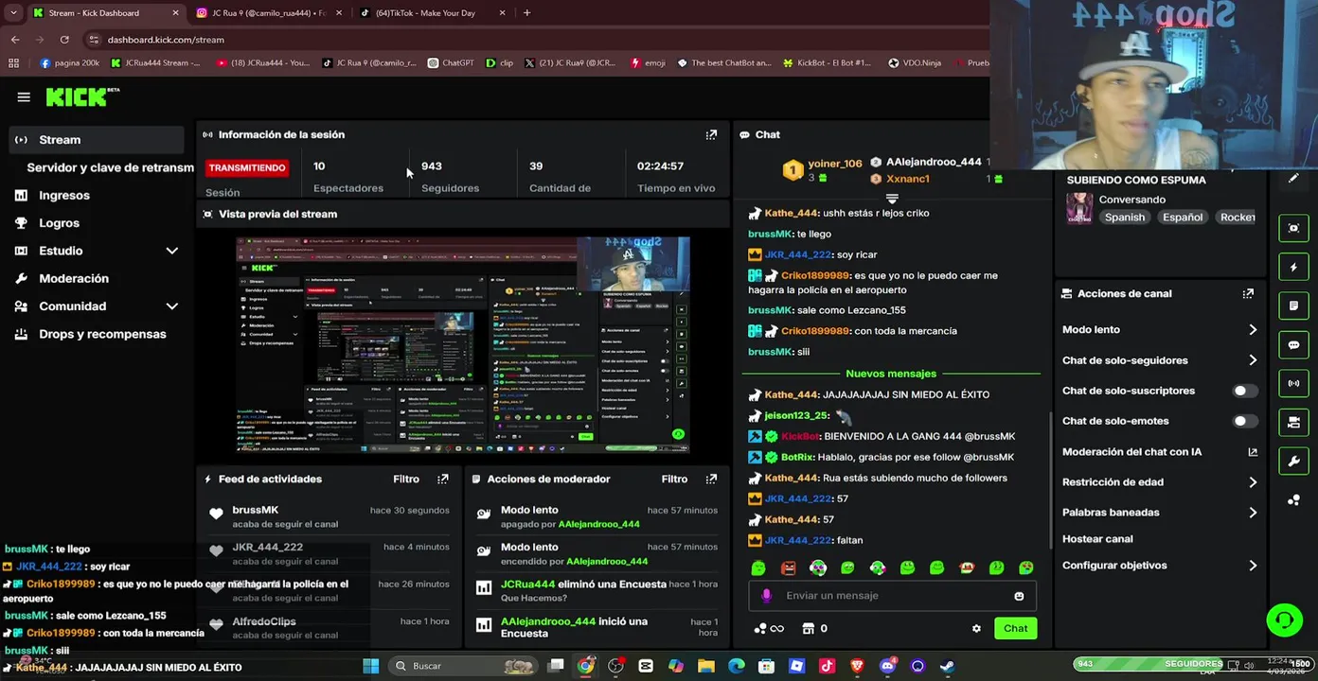Click the lightning bolt icon in right rail
The width and height of the screenshot is (1318, 681).
tap(1293, 267)
